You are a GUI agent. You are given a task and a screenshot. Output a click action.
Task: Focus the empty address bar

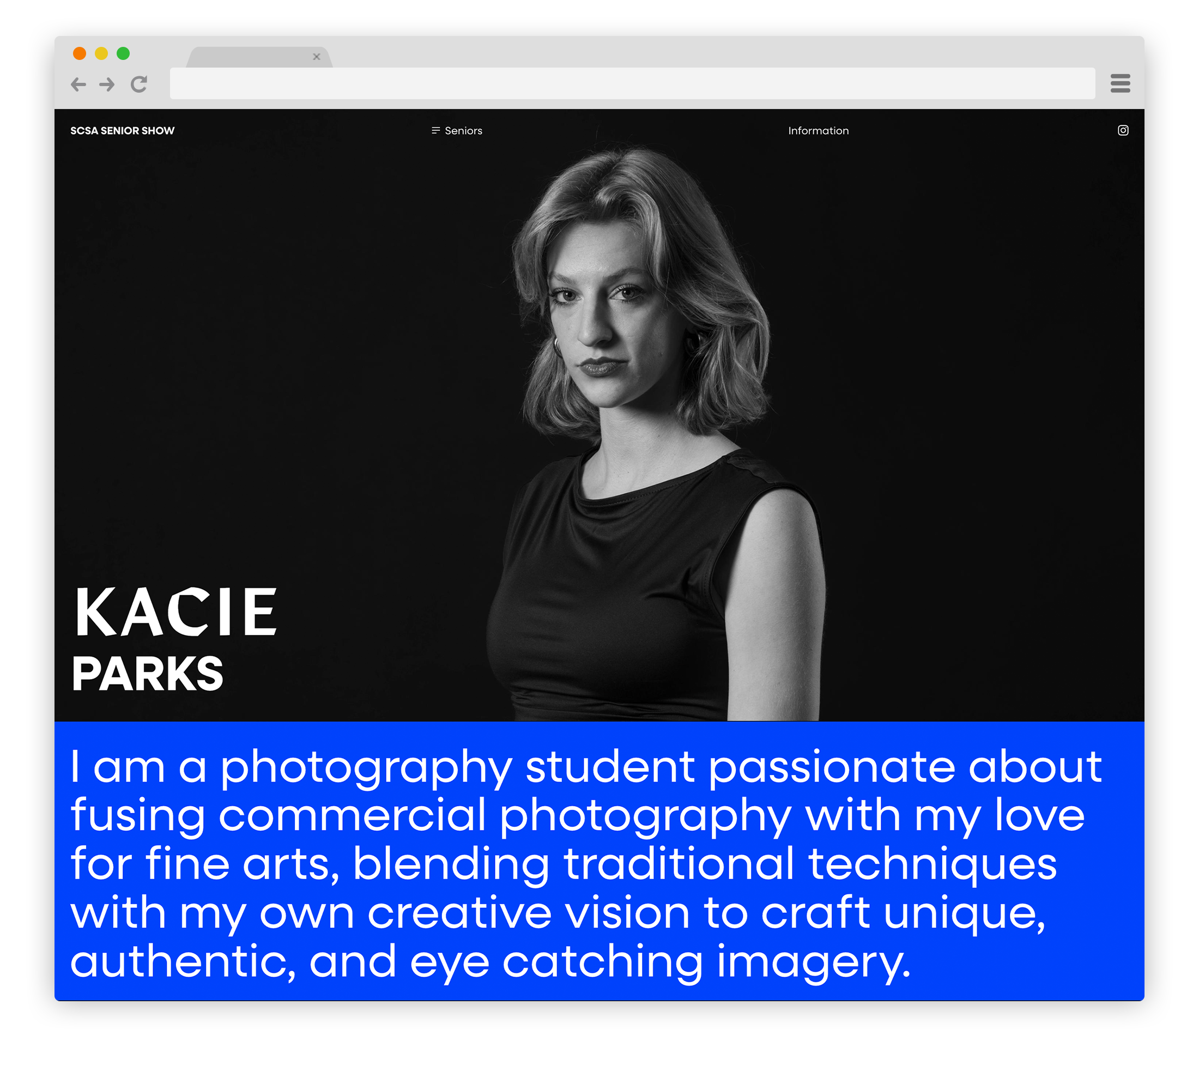[632, 84]
